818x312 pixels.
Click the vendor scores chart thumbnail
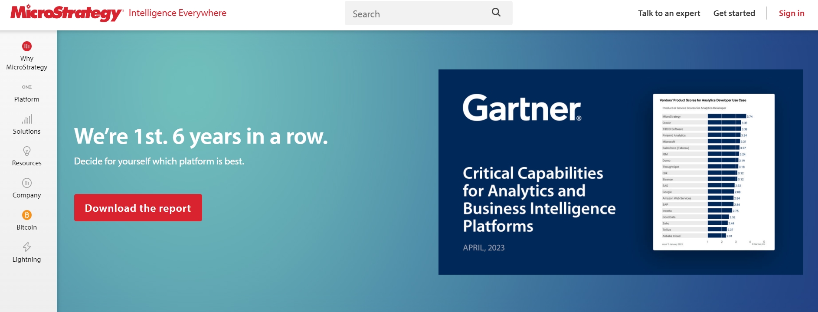click(713, 172)
